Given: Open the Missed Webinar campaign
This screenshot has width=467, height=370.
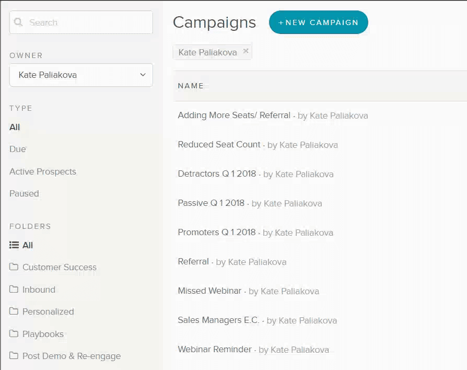Looking at the screenshot, I should pos(209,291).
